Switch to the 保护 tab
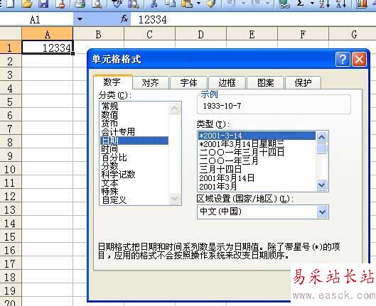 303,83
